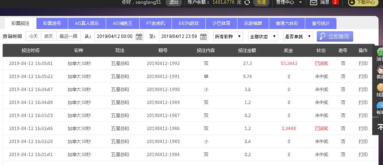
Task: Expand the 所有彩种 lottery type dropdown
Action: tap(228, 36)
